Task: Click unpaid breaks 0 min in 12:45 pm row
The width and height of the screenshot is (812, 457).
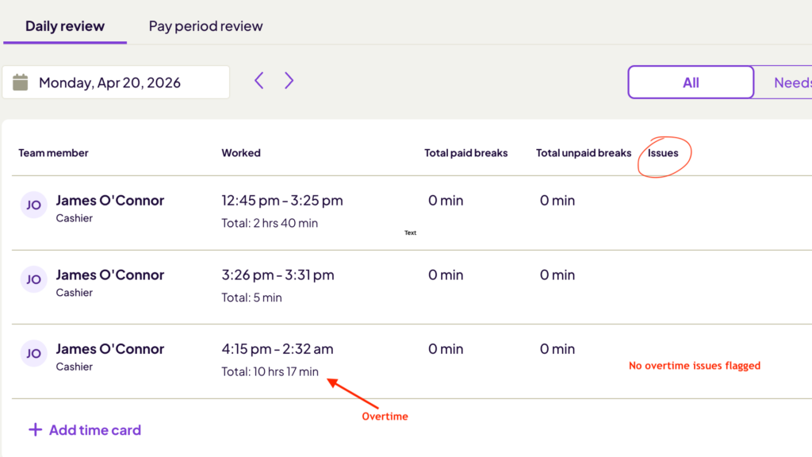Action: [x=557, y=201]
